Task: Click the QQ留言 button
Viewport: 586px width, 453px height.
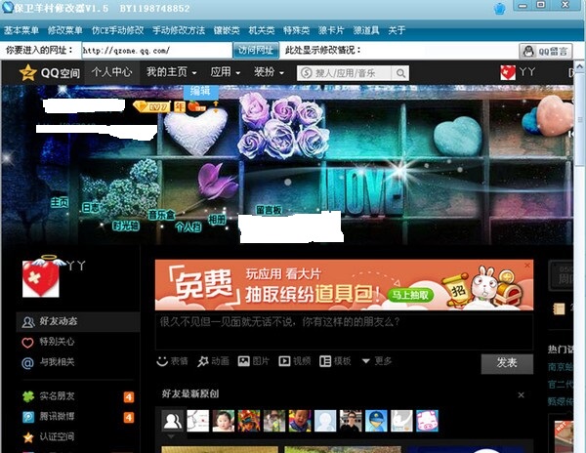Action: click(546, 51)
